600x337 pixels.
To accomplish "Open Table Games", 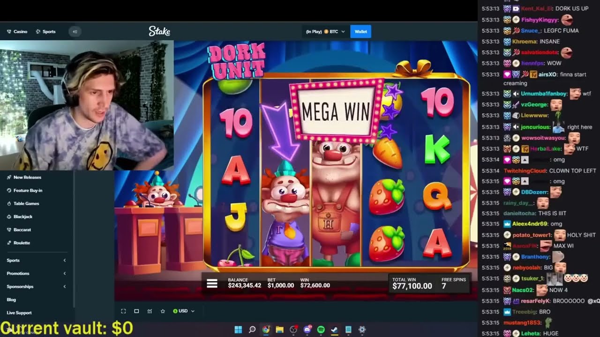I will tap(23, 204).
